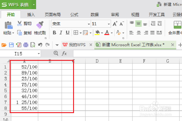The width and height of the screenshot is (182, 121).
Task: Close the 新建 Microsoft Excel 工作表.xlsx tab
Action: (173, 45)
